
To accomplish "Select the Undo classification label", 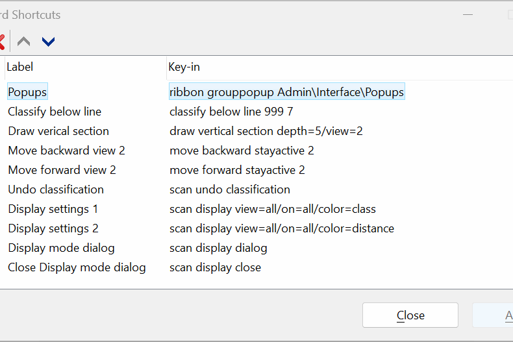I will 56,189.
